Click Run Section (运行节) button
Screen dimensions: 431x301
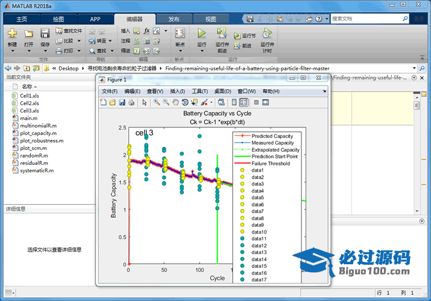245,36
